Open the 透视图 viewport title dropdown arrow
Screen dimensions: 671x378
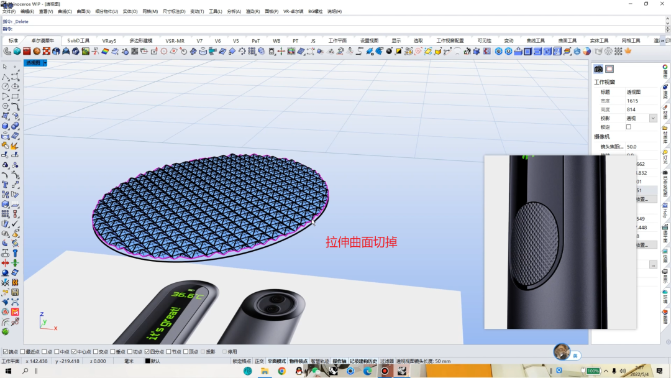click(45, 63)
